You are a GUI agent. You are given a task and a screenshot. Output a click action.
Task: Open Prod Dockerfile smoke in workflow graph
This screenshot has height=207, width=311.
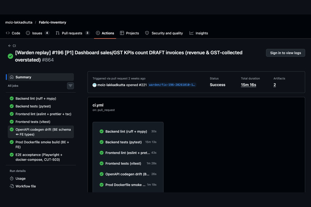[128, 185]
